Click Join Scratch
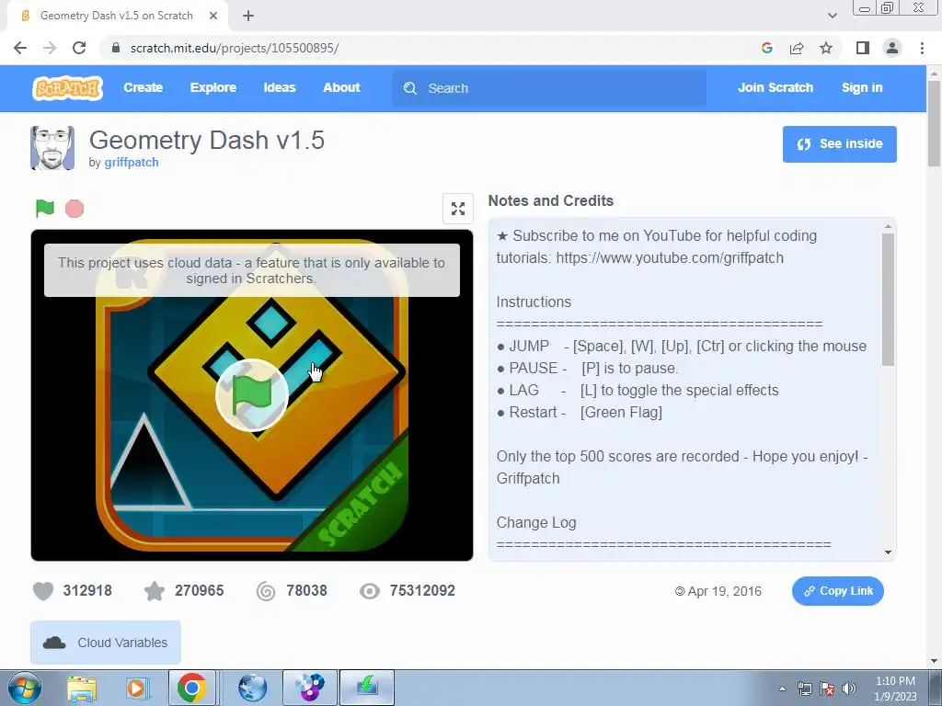Screen dimensions: 942x706 point(775,87)
